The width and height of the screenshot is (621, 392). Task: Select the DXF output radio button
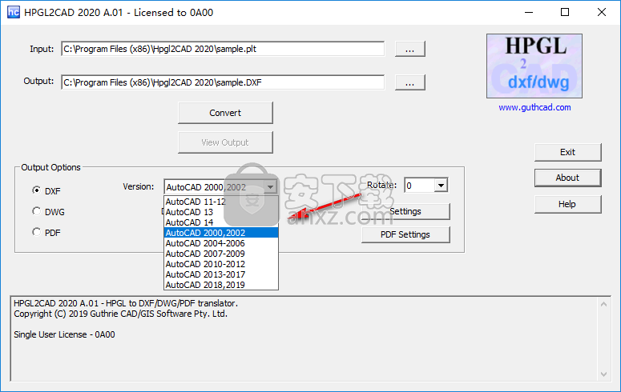[36, 190]
